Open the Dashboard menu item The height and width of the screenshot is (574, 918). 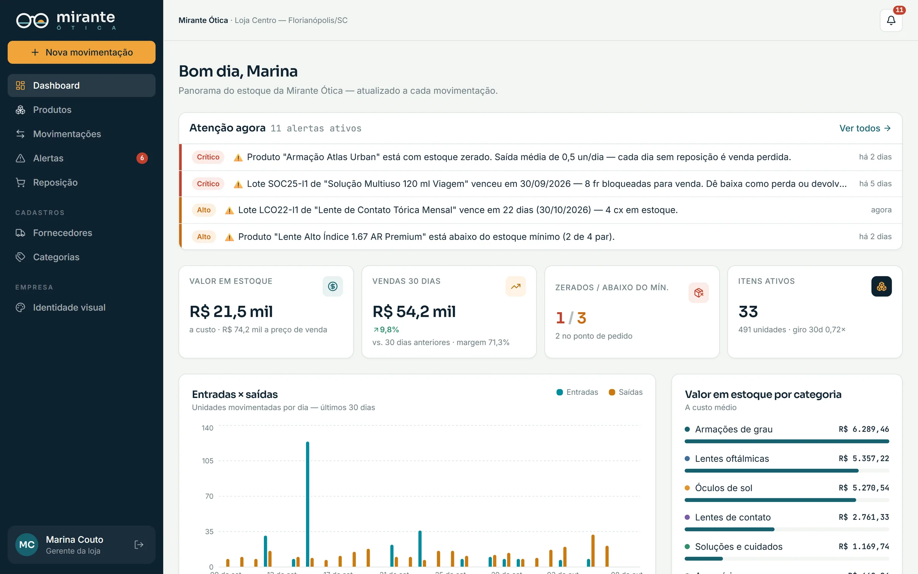click(81, 85)
